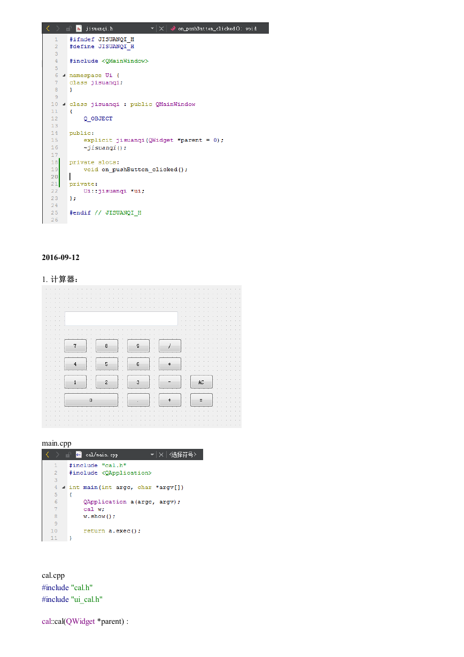Click the 'private slots:' line

tap(95, 162)
